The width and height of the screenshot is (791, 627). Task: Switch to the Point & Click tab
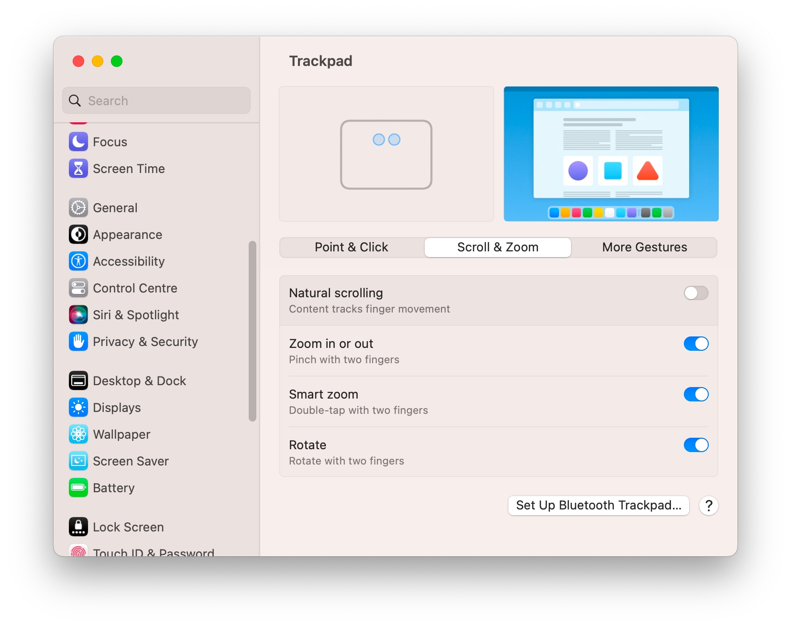coord(352,247)
